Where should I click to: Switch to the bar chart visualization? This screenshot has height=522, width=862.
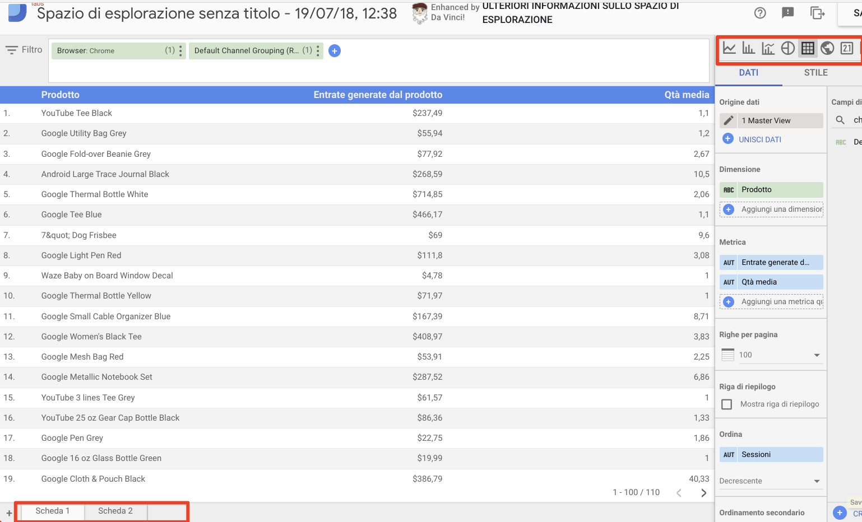coord(749,48)
